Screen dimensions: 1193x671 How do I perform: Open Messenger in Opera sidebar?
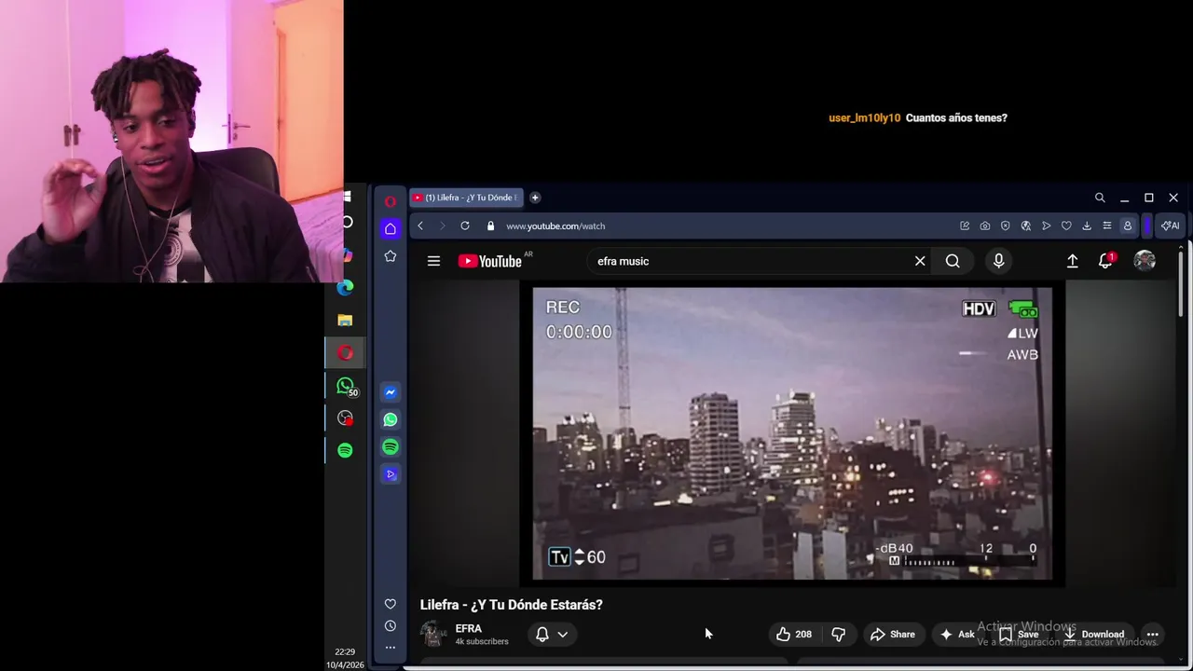point(391,392)
